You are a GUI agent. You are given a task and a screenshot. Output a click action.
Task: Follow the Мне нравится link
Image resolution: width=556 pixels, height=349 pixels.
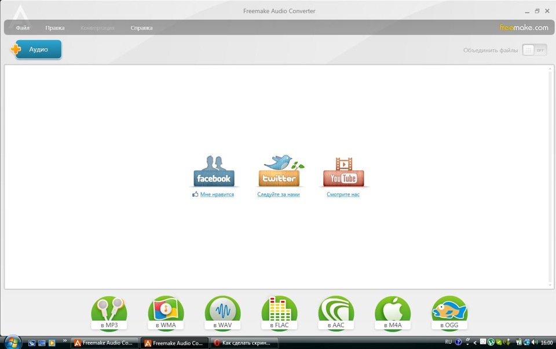(x=217, y=194)
